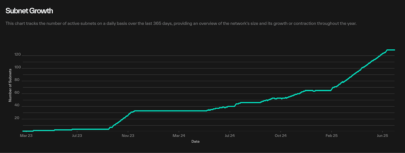This screenshot has height=153, width=405.
Task: Click the line's flat peak after Jun 25
Action: pos(391,50)
